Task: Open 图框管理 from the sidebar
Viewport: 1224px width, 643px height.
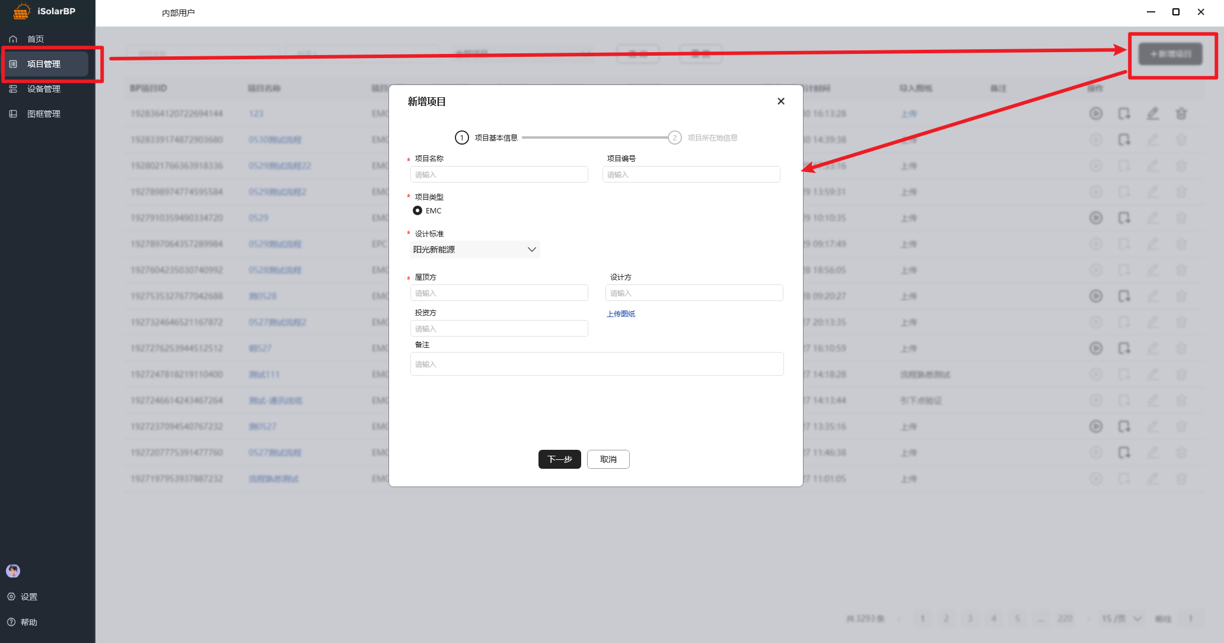Action: tap(43, 114)
